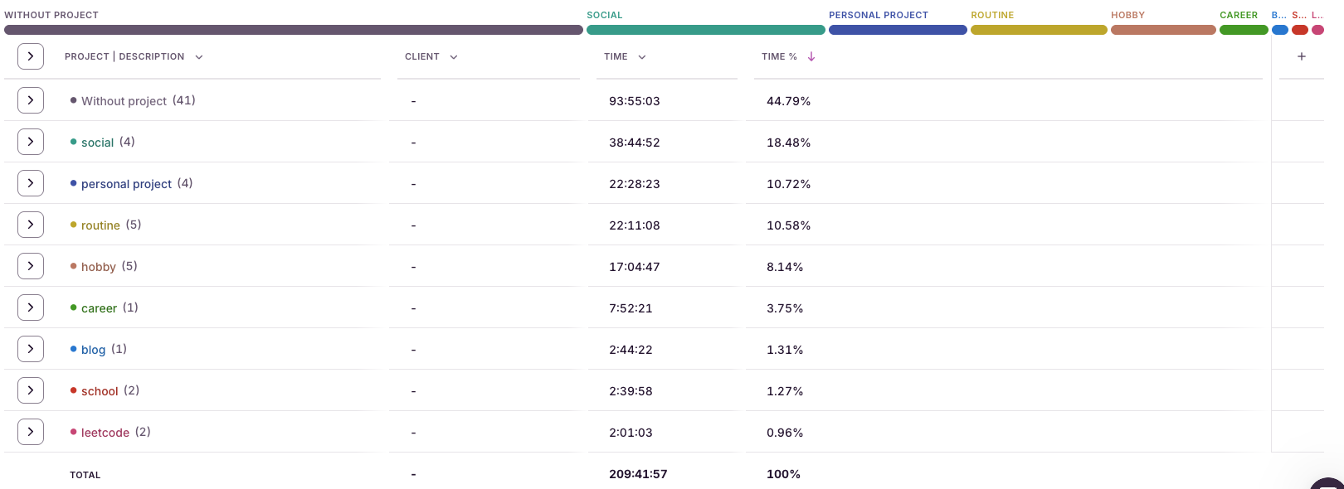Expand the personal project row
Viewport: 1344px width, 489px height.
31,183
